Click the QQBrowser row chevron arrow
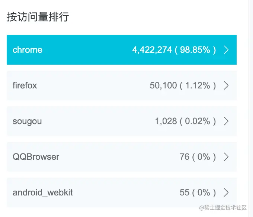 pos(226,157)
